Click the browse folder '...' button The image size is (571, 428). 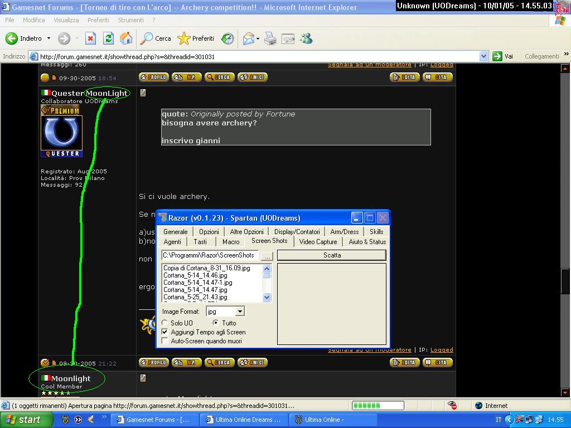pos(267,256)
